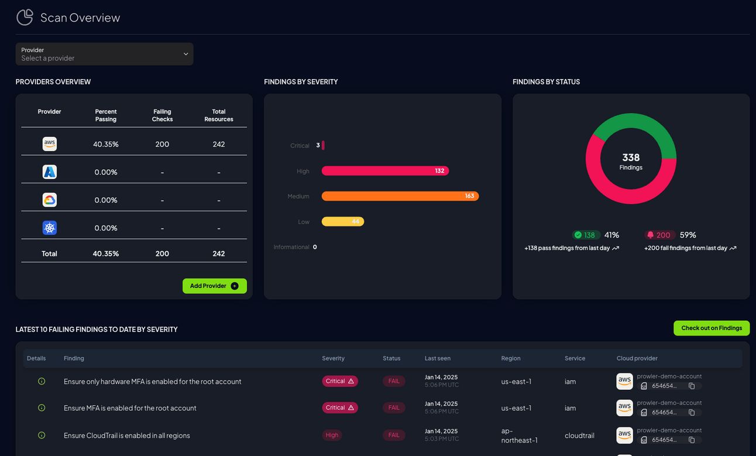Select the Medium severity orange bar
756x456 pixels.
[x=400, y=196]
